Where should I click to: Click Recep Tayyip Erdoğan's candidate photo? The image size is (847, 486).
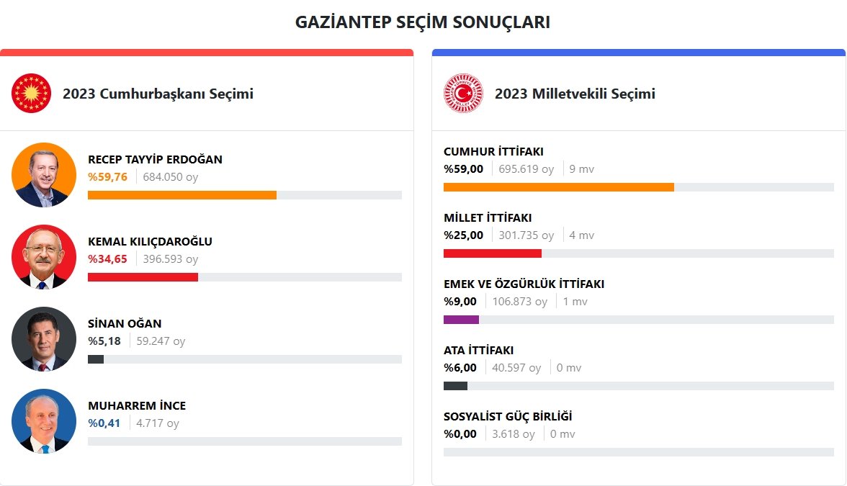pyautogui.click(x=44, y=175)
